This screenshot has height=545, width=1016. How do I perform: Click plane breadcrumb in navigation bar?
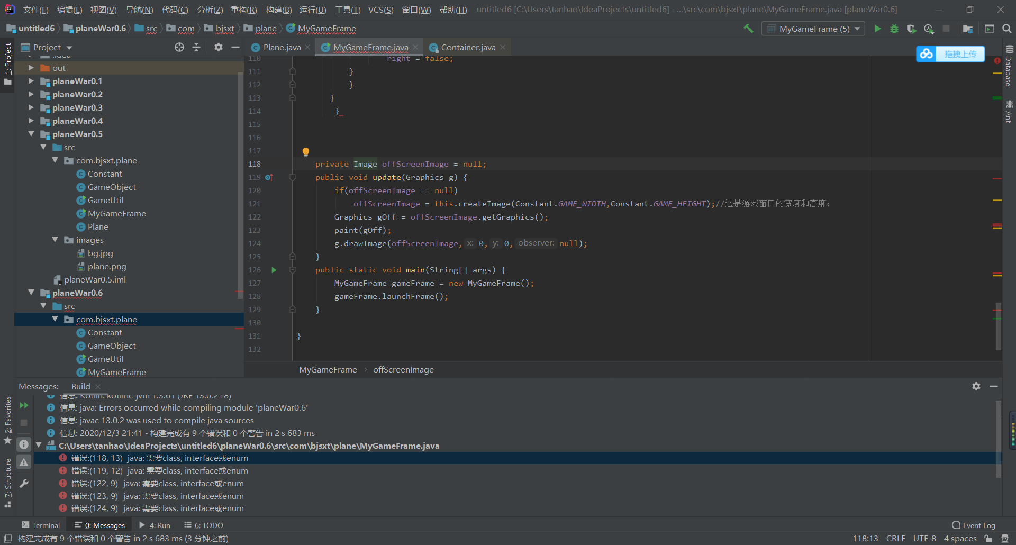(x=260, y=29)
